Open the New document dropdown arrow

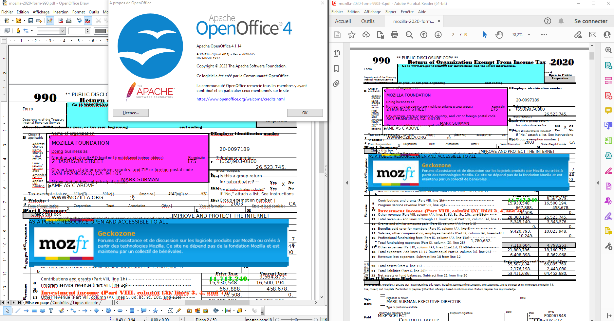(x=13, y=21)
